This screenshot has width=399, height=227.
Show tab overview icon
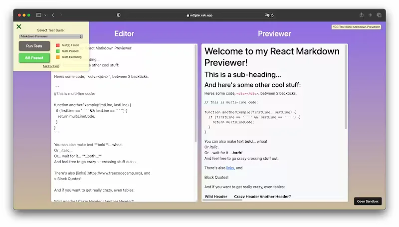pos(379,15)
